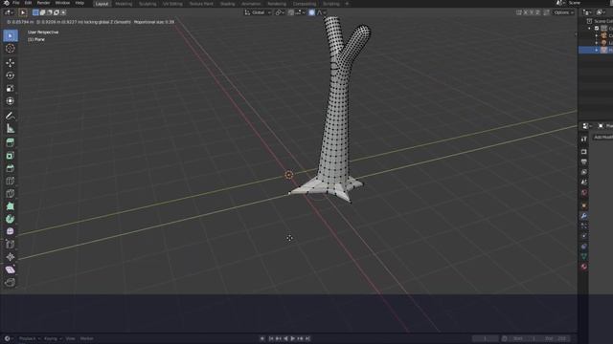Select the Shear tool
The width and height of the screenshot is (613, 344).
pyautogui.click(x=11, y=282)
